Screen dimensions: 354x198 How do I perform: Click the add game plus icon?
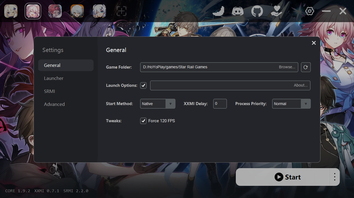(122, 11)
